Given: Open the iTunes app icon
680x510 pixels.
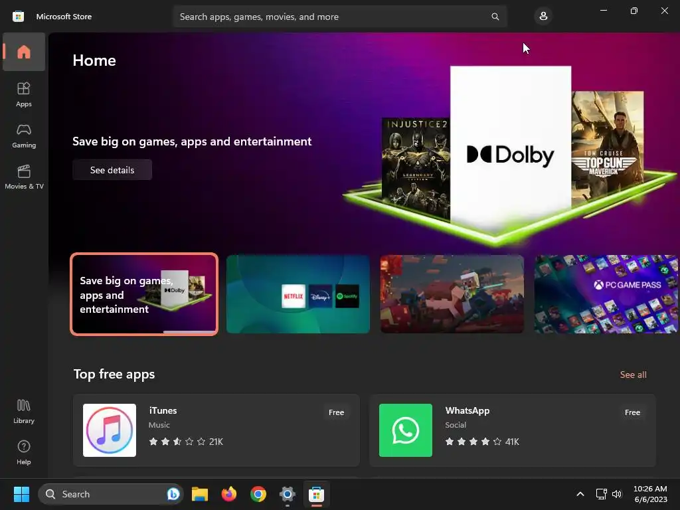Looking at the screenshot, I should click(x=110, y=430).
